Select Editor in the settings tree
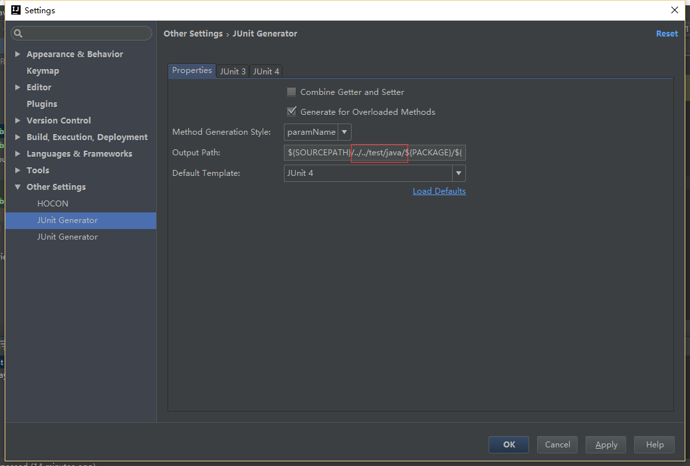Screen dimensions: 690x466 pyautogui.click(x=39, y=87)
